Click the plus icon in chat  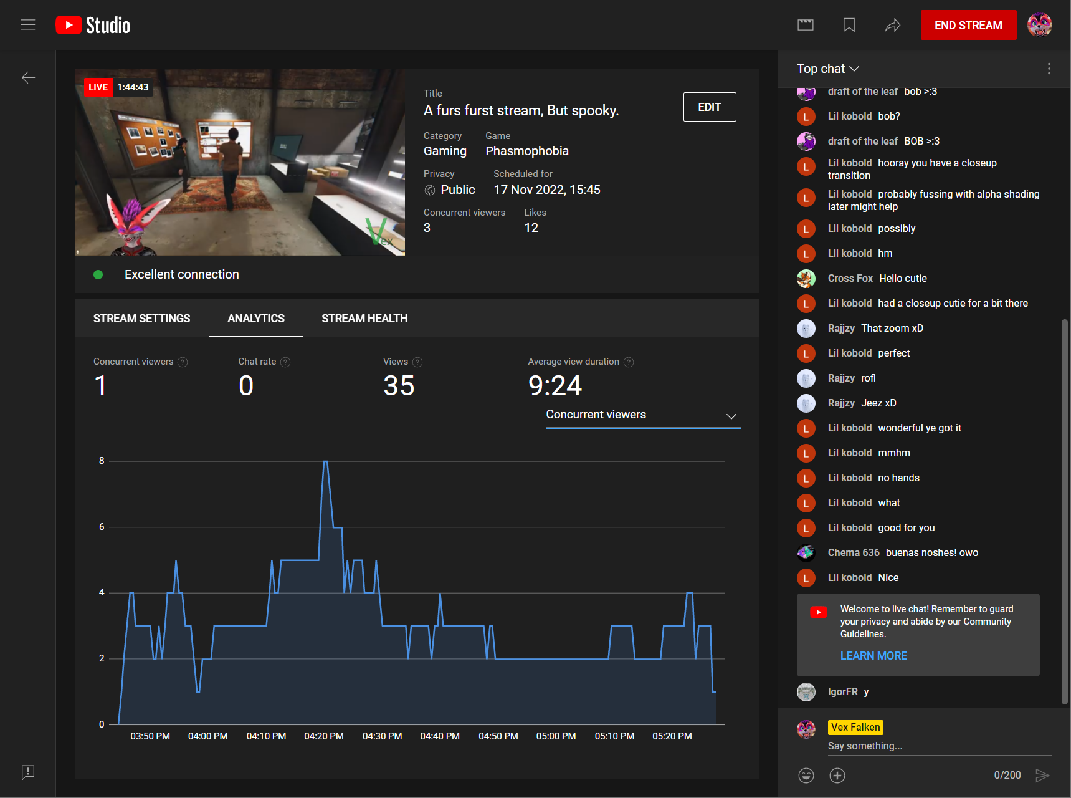pyautogui.click(x=837, y=775)
